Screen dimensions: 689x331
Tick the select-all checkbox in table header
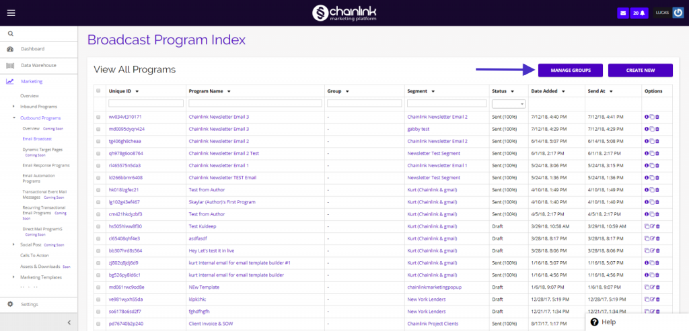pos(98,91)
